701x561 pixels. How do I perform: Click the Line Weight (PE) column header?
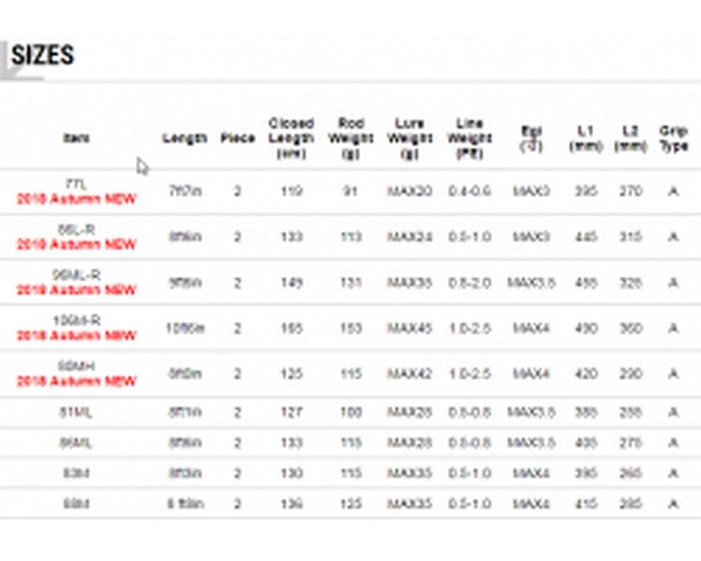[x=469, y=138]
